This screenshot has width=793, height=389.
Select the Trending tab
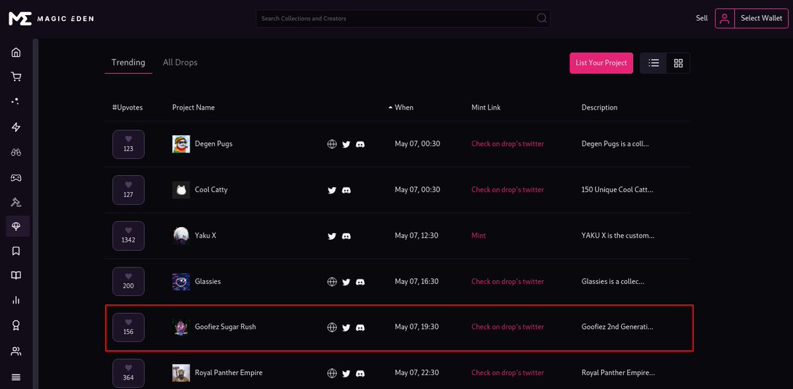pyautogui.click(x=128, y=62)
